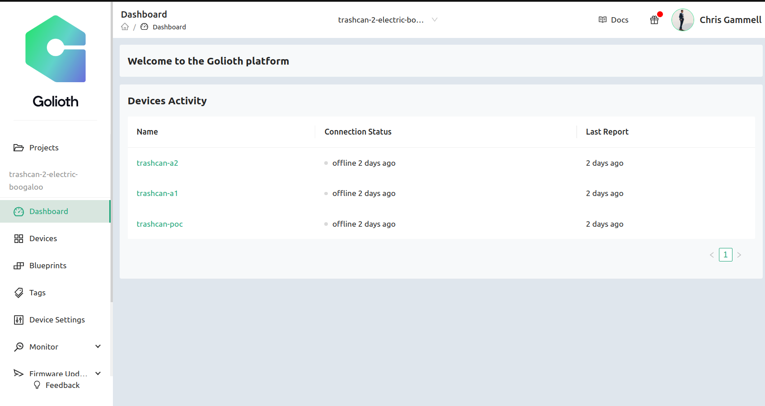Click 'Welcome to the Golioth platform' heading
The image size is (765, 406).
coord(208,61)
